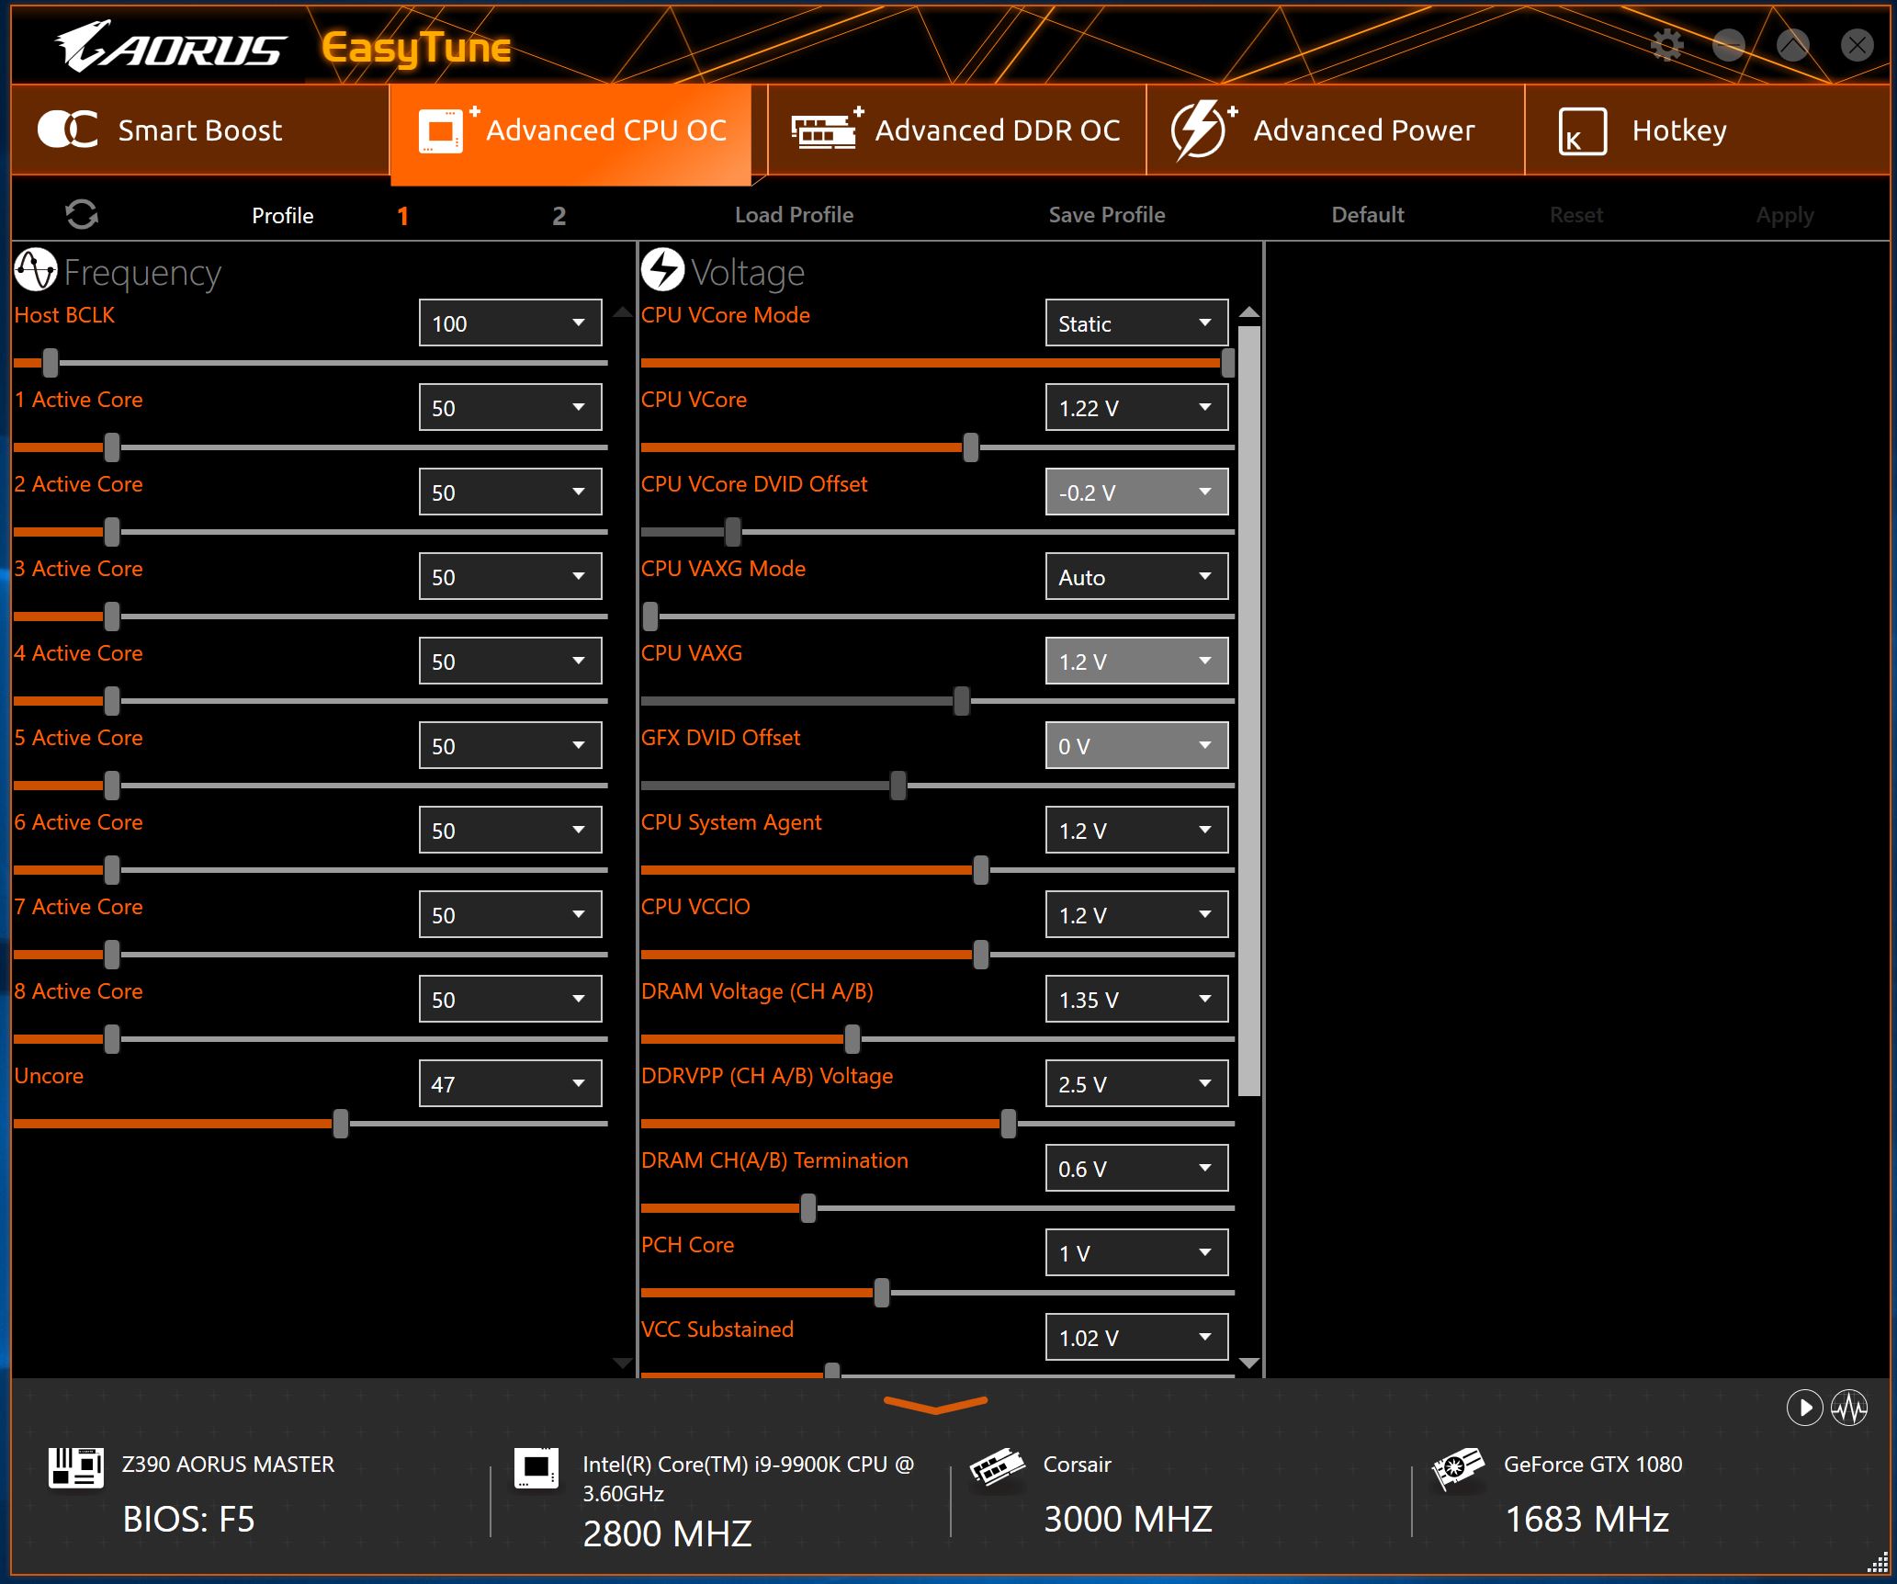Collapse the bottom info panel with orange chevron
This screenshot has width=1897, height=1584.
pos(935,1404)
